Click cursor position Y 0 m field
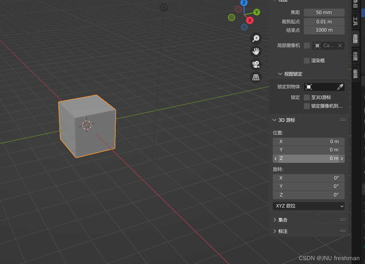 (308, 150)
